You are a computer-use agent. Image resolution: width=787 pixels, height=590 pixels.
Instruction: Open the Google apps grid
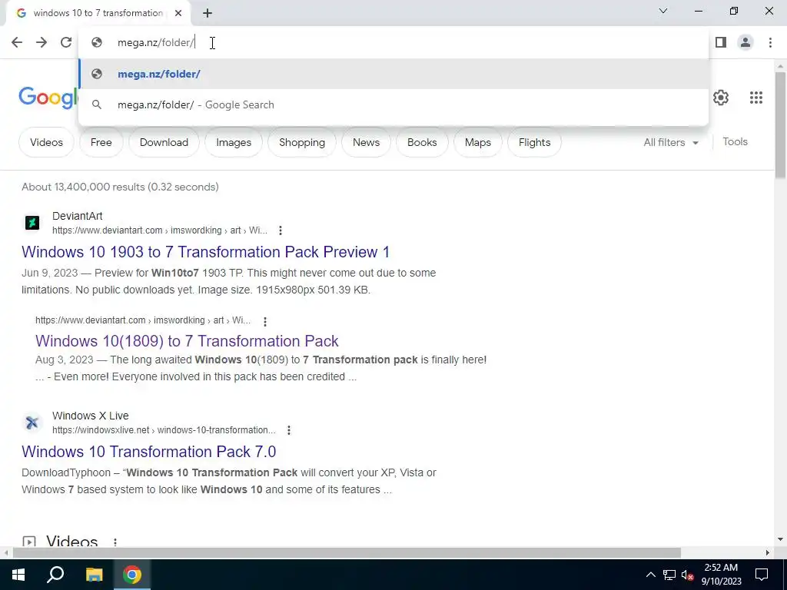[x=756, y=98]
